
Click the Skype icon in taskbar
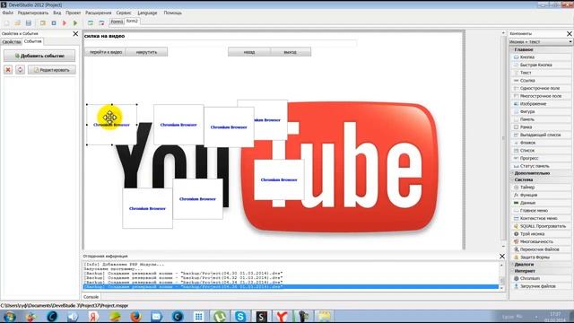click(x=240, y=316)
